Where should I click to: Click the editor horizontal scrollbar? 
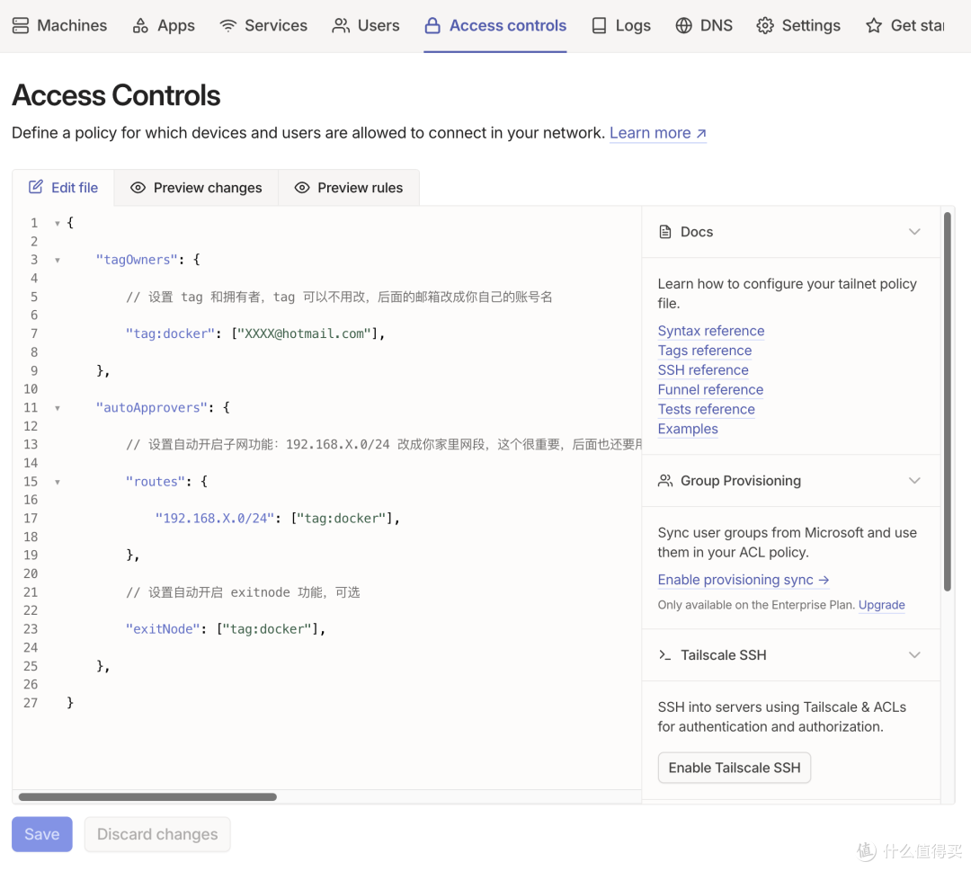click(x=147, y=796)
